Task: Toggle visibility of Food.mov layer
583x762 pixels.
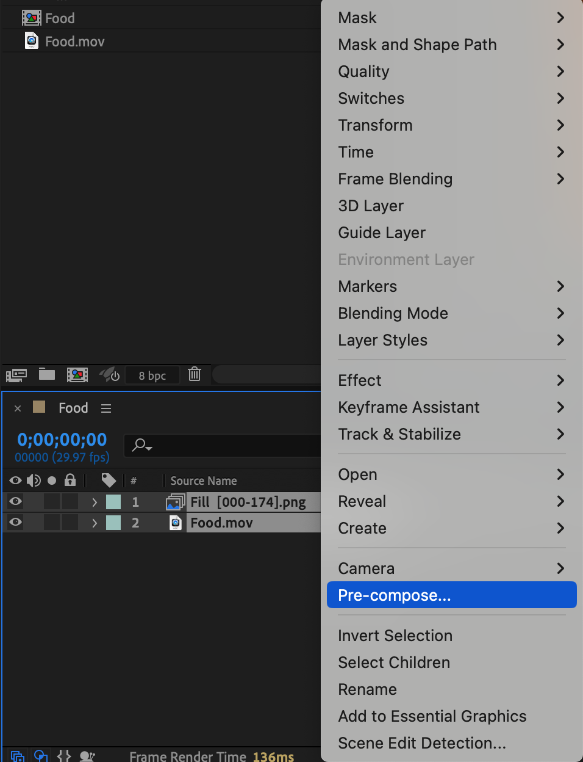Action: pyautogui.click(x=16, y=522)
